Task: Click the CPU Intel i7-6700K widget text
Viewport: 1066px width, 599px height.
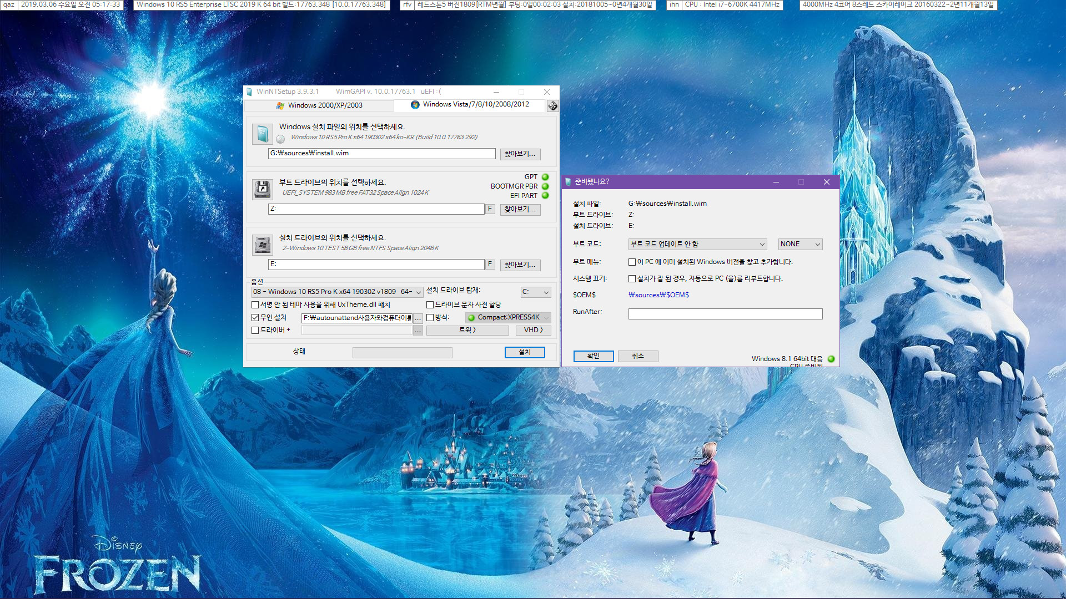Action: (x=732, y=4)
